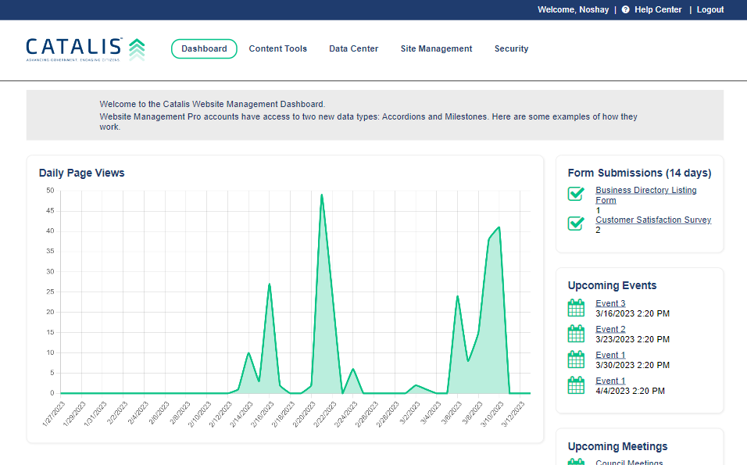Click the Event 3 link
Image resolution: width=747 pixels, height=465 pixels.
point(610,303)
